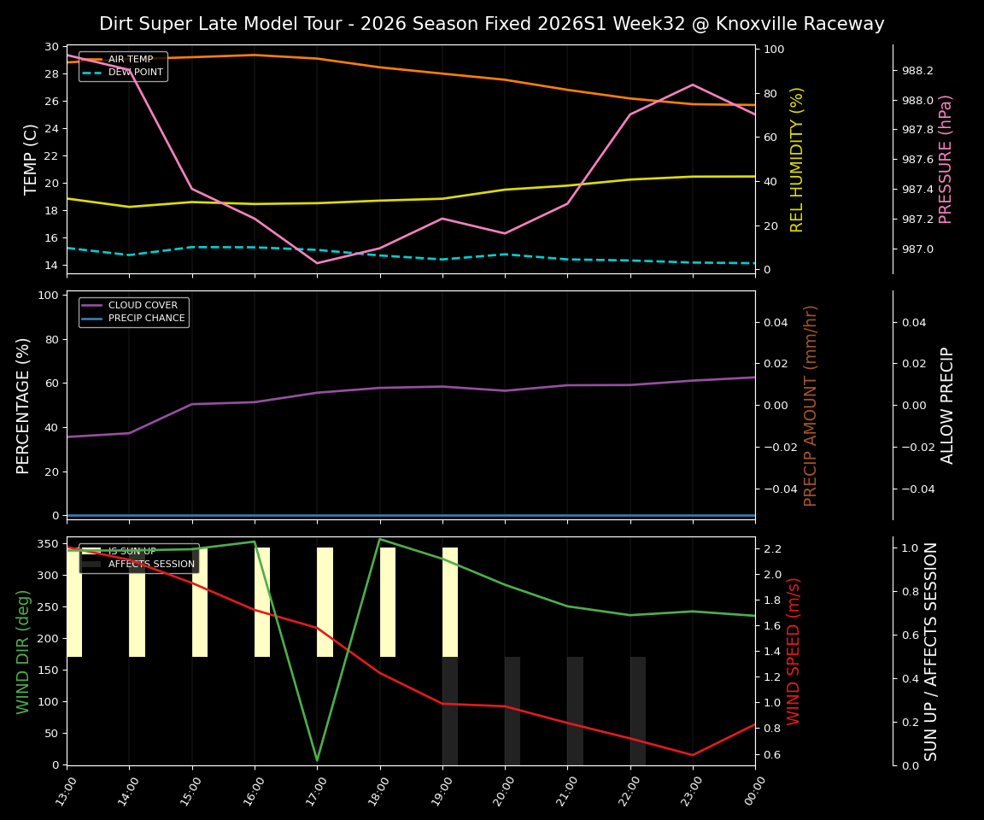
Task: Click the chart title text
Action: click(492, 24)
